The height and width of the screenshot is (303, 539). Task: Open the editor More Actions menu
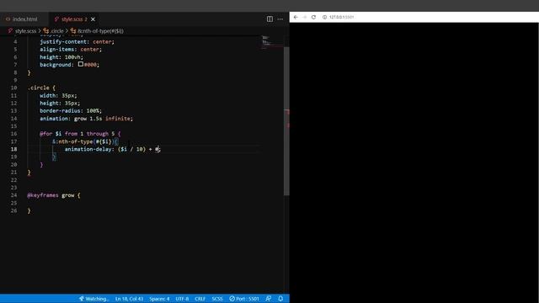pos(280,19)
